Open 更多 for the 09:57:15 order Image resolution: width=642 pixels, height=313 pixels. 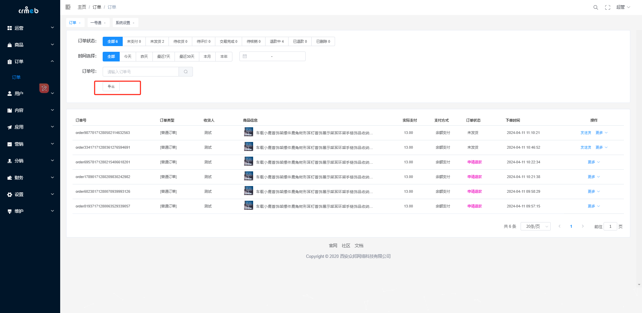(x=594, y=206)
